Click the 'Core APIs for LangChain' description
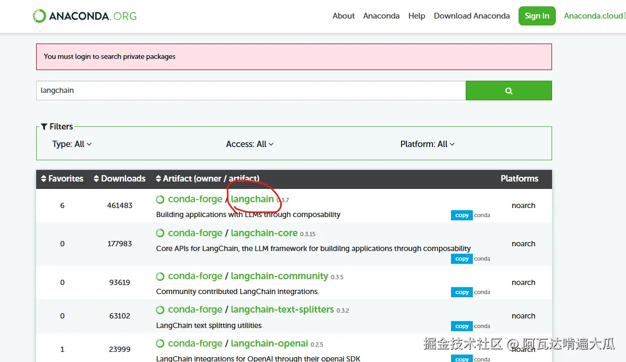Viewport: 626px width, 362px height. pos(313,248)
